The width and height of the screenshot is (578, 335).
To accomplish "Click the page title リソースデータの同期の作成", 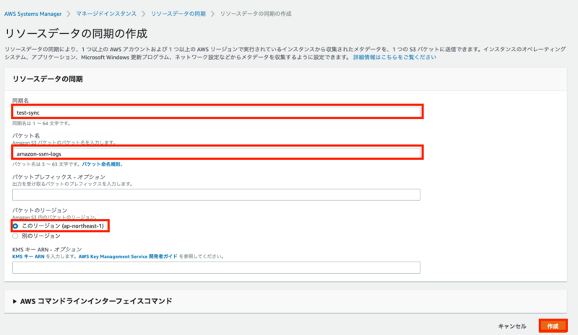I will [x=76, y=33].
